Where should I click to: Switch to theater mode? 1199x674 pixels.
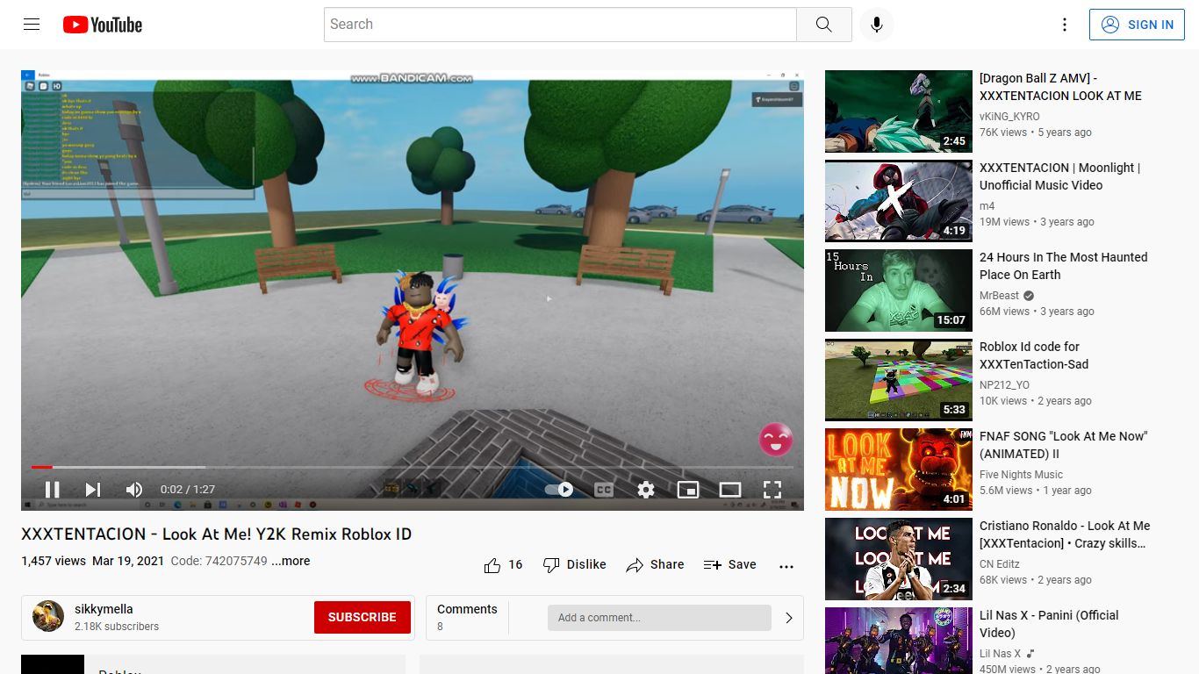click(x=730, y=490)
